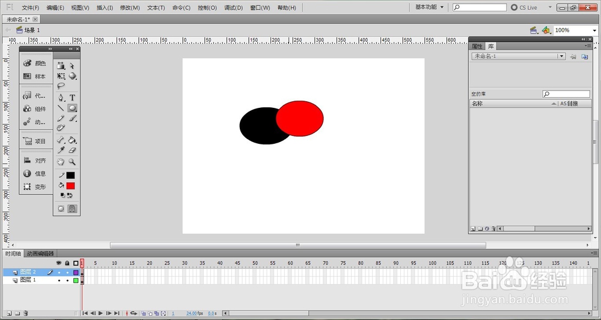Open the 颜色 color panel
601x320 pixels.
34,64
